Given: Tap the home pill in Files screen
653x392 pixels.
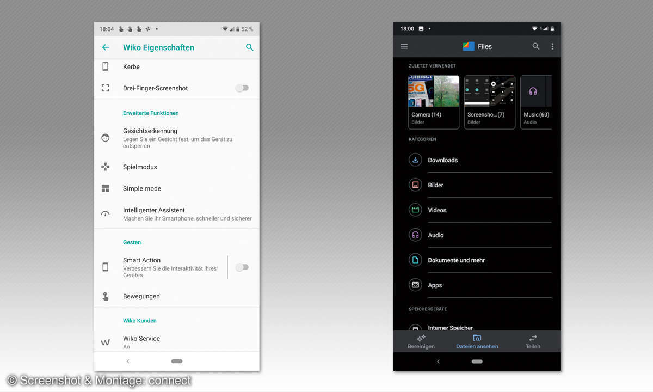Looking at the screenshot, I should pyautogui.click(x=477, y=362).
